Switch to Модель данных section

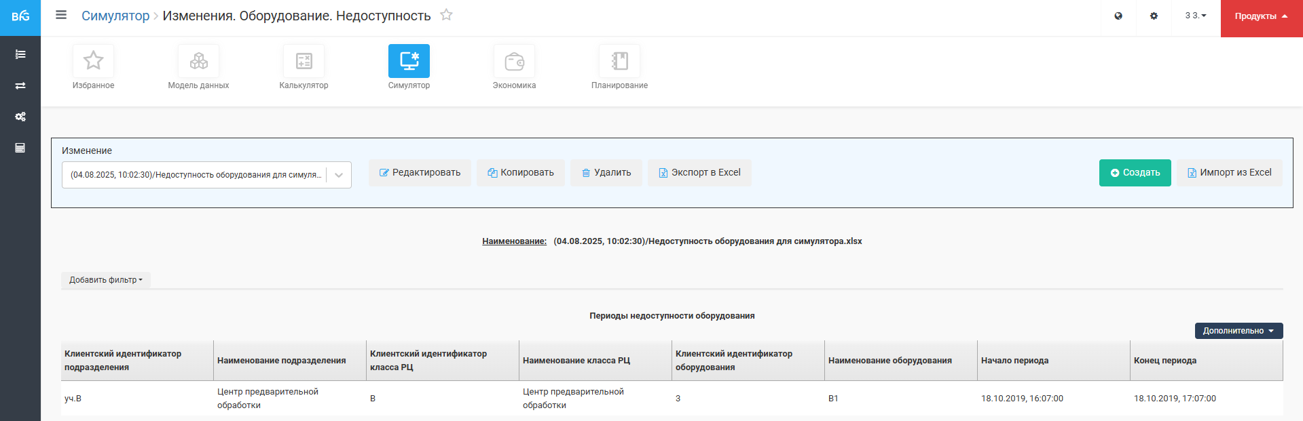[198, 67]
